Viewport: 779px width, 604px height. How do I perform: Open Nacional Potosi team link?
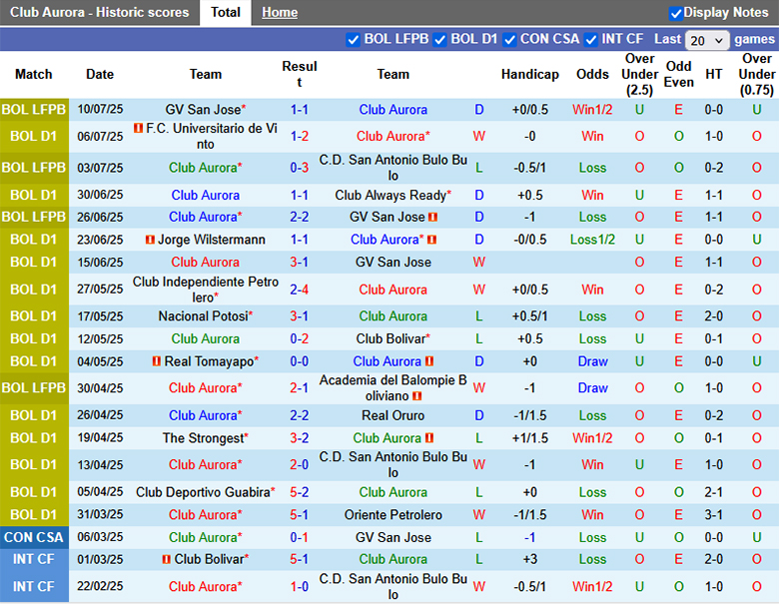pos(205,316)
